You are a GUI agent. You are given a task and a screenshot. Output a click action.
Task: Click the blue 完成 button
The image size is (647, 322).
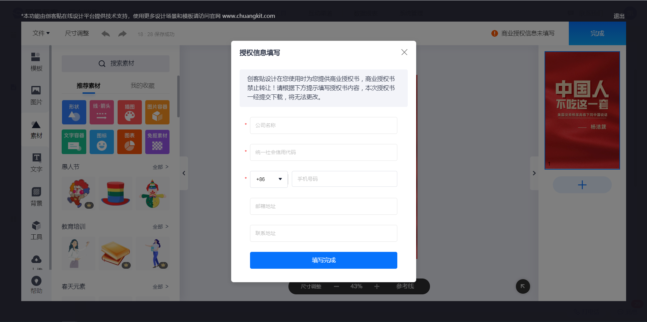click(x=597, y=33)
